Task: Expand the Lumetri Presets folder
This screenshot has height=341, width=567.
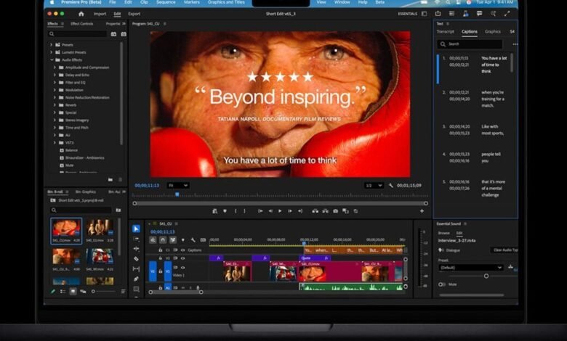Action: (x=52, y=52)
